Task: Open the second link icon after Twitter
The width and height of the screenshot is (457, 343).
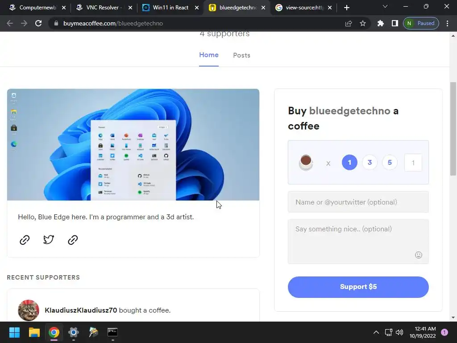Action: coord(73,240)
